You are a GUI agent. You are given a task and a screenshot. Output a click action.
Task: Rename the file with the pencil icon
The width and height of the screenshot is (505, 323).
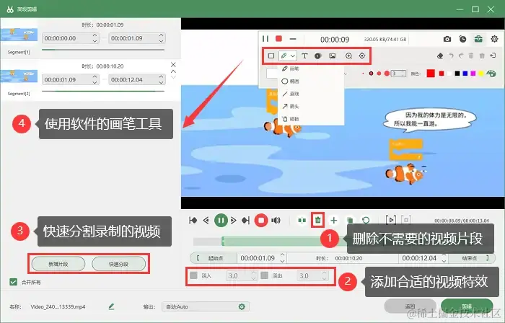(x=111, y=306)
